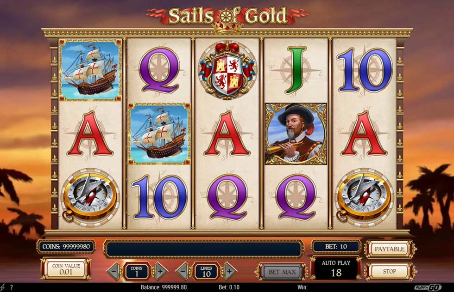Increase coins with the plus arrow
454x292 pixels.
point(160,272)
